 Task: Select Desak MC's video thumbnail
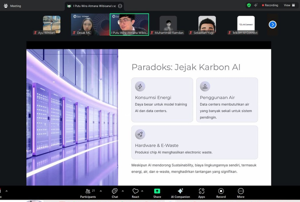coord(90,25)
